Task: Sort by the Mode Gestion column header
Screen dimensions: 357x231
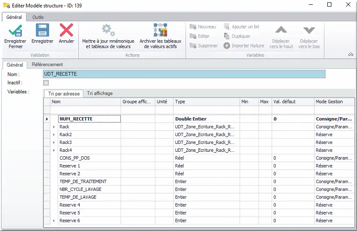Action: (x=334, y=102)
